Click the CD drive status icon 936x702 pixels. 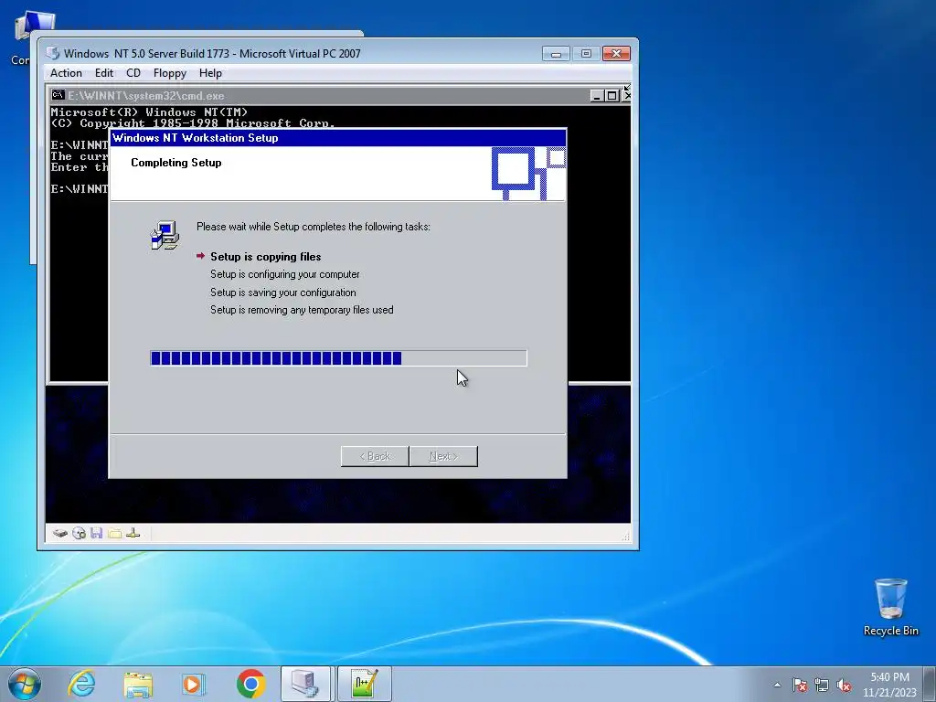79,533
